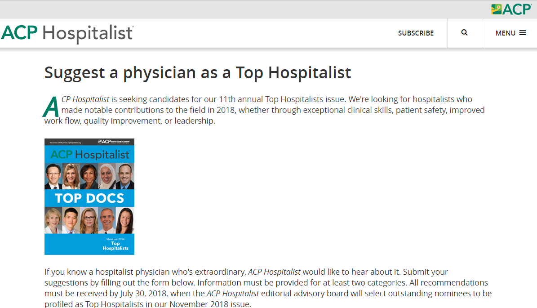Click the search magnifier icon
Screen dimensions: 537x308
point(464,32)
